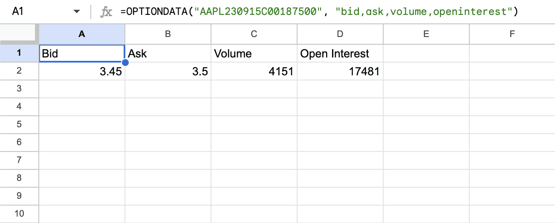Click the cell with value 4151
This screenshot has height=223, width=555.
coord(254,71)
